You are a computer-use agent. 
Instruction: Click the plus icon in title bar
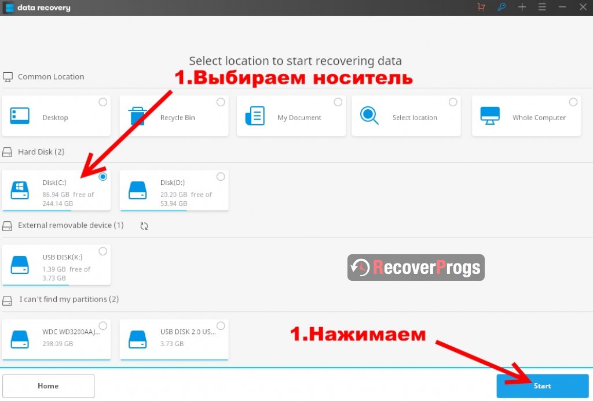pyautogui.click(x=522, y=7)
